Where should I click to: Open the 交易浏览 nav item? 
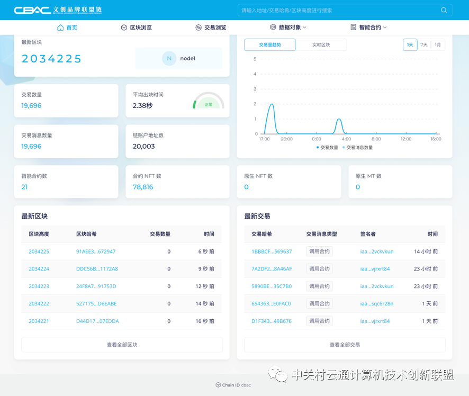211,28
